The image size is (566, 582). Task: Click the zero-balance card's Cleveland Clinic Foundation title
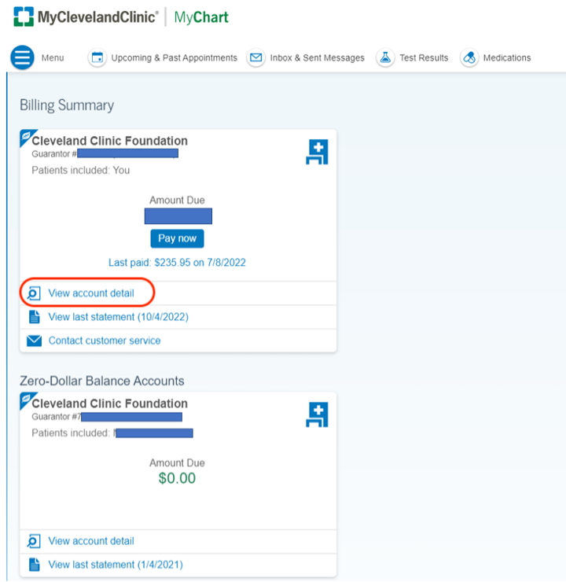coord(110,403)
